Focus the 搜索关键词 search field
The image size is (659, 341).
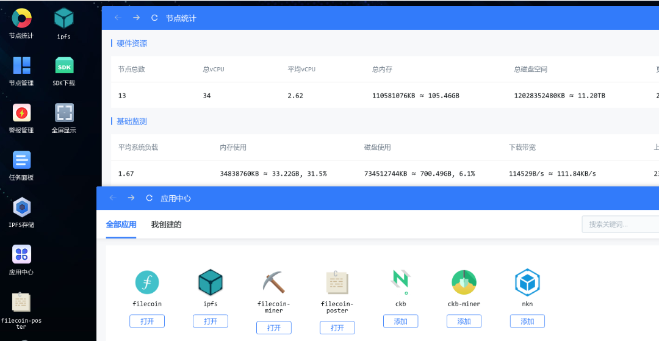point(621,224)
